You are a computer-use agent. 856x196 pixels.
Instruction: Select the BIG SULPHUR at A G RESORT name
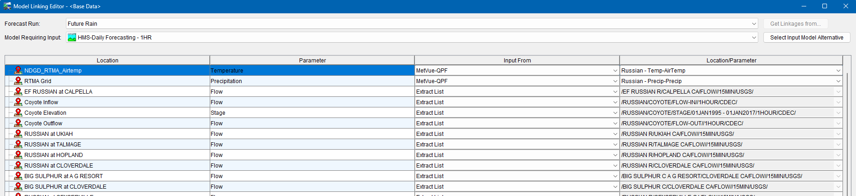click(64, 176)
